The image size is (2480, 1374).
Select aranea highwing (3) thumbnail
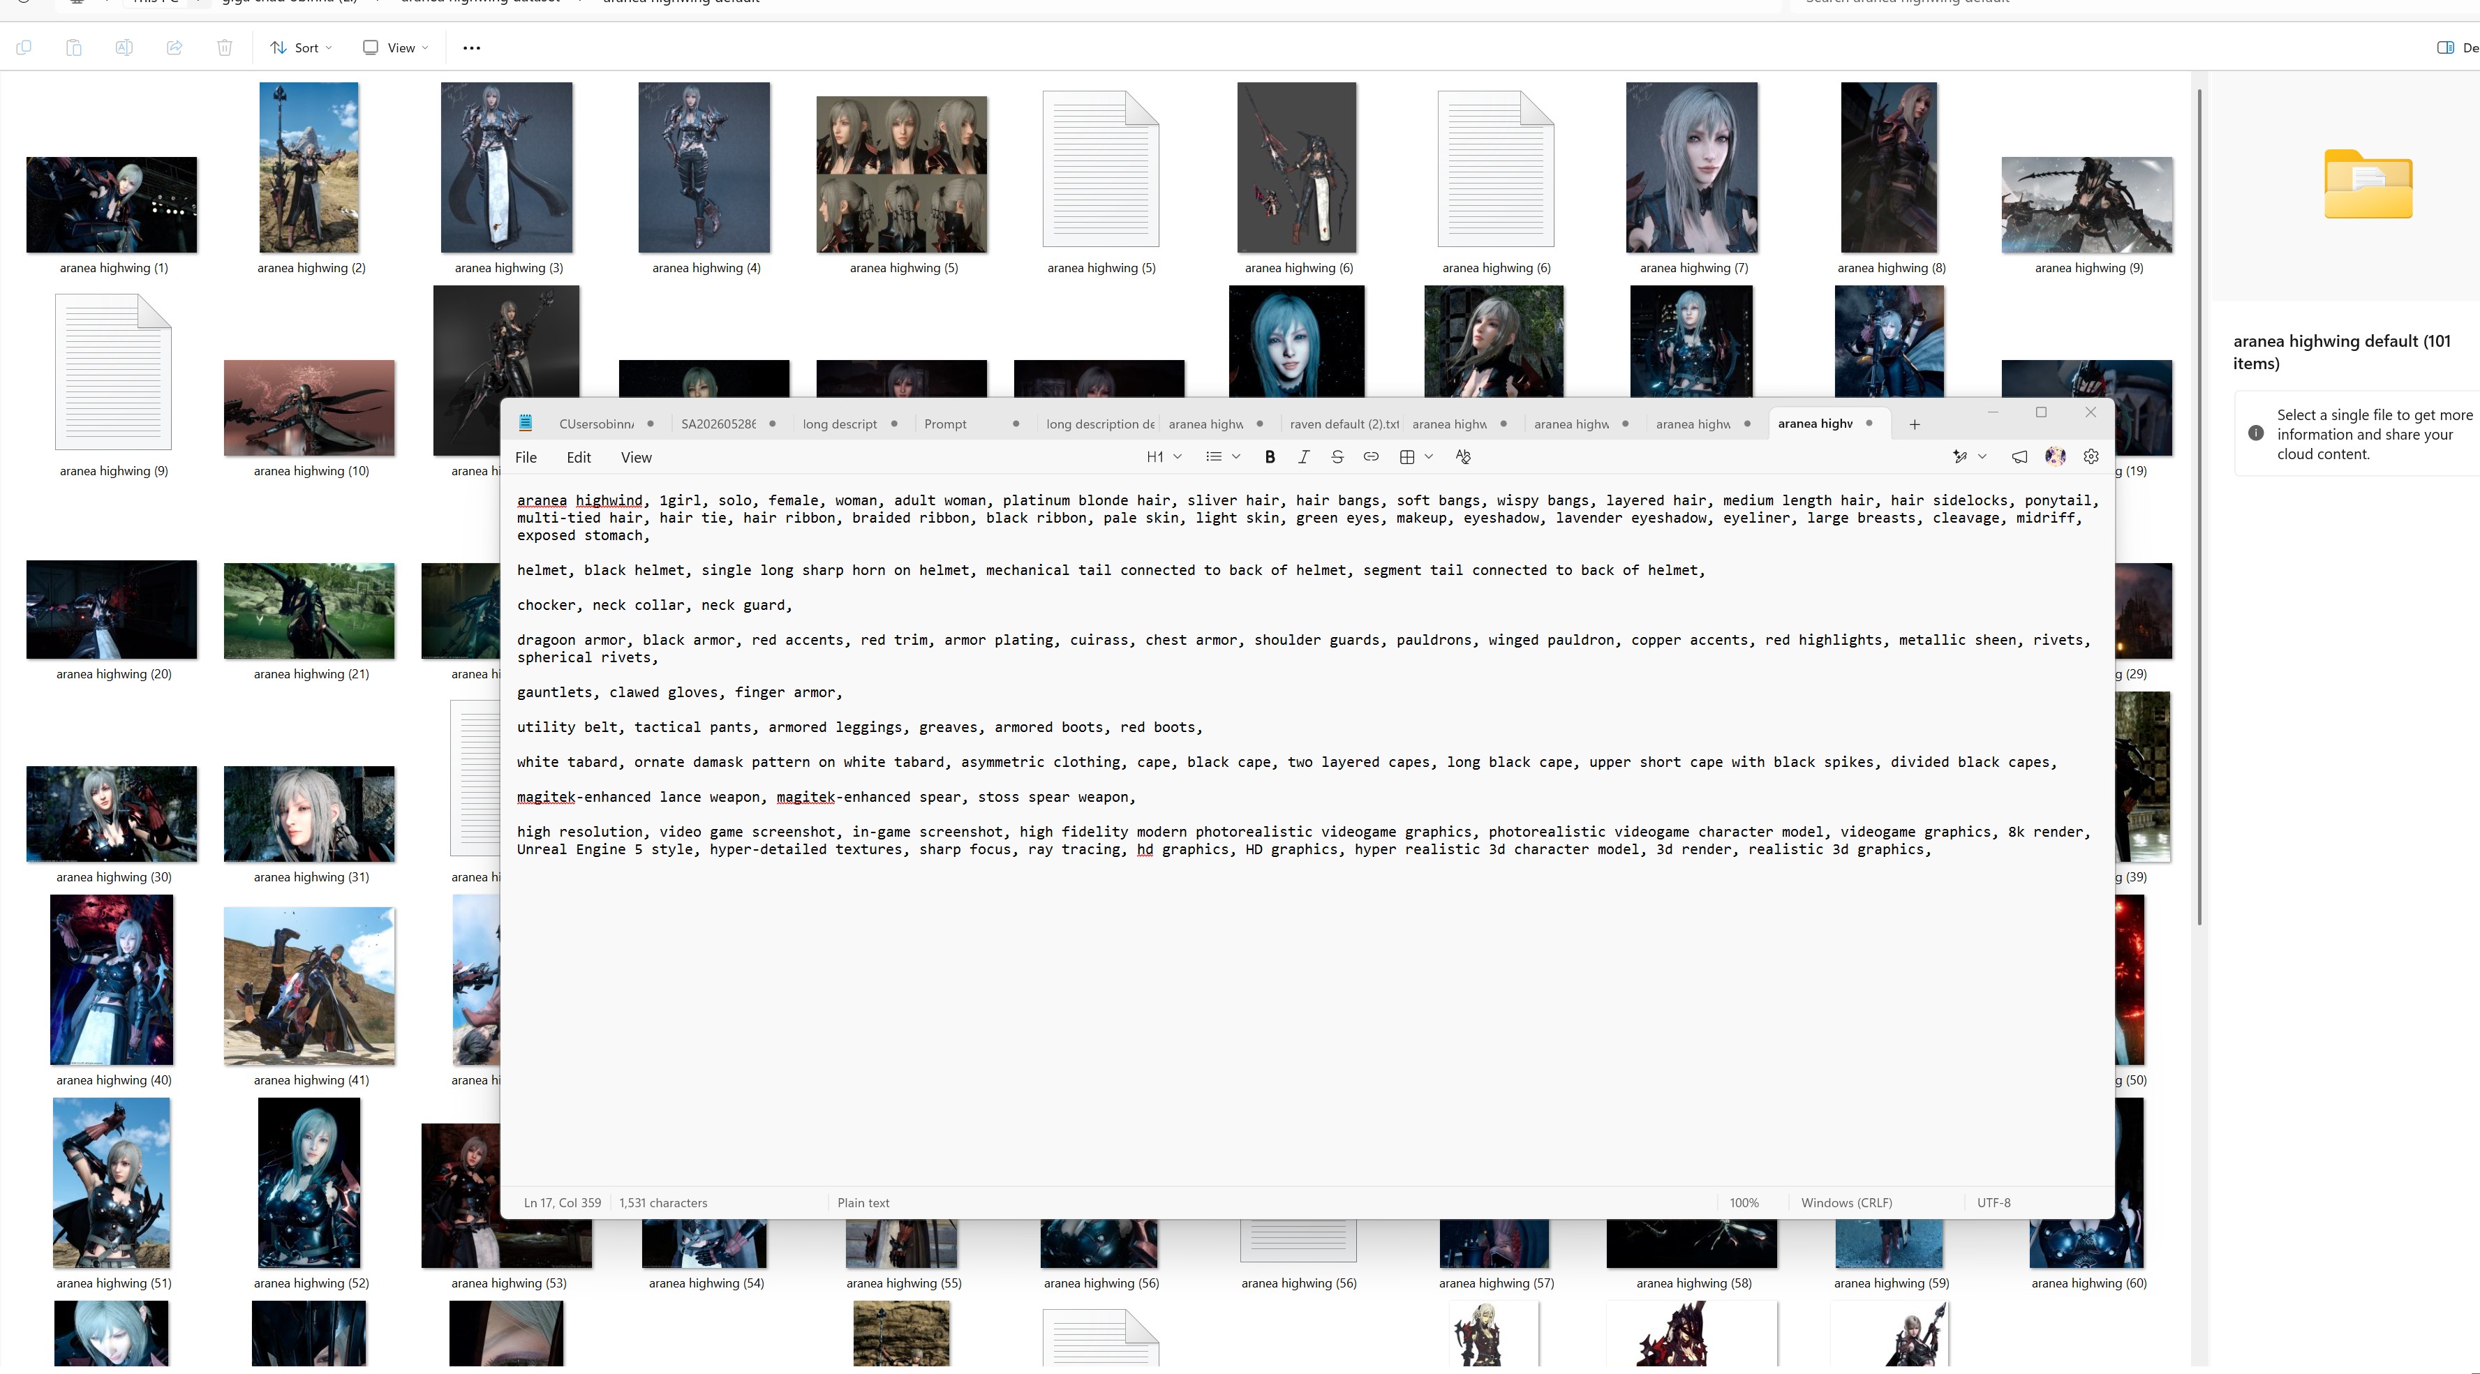point(506,167)
